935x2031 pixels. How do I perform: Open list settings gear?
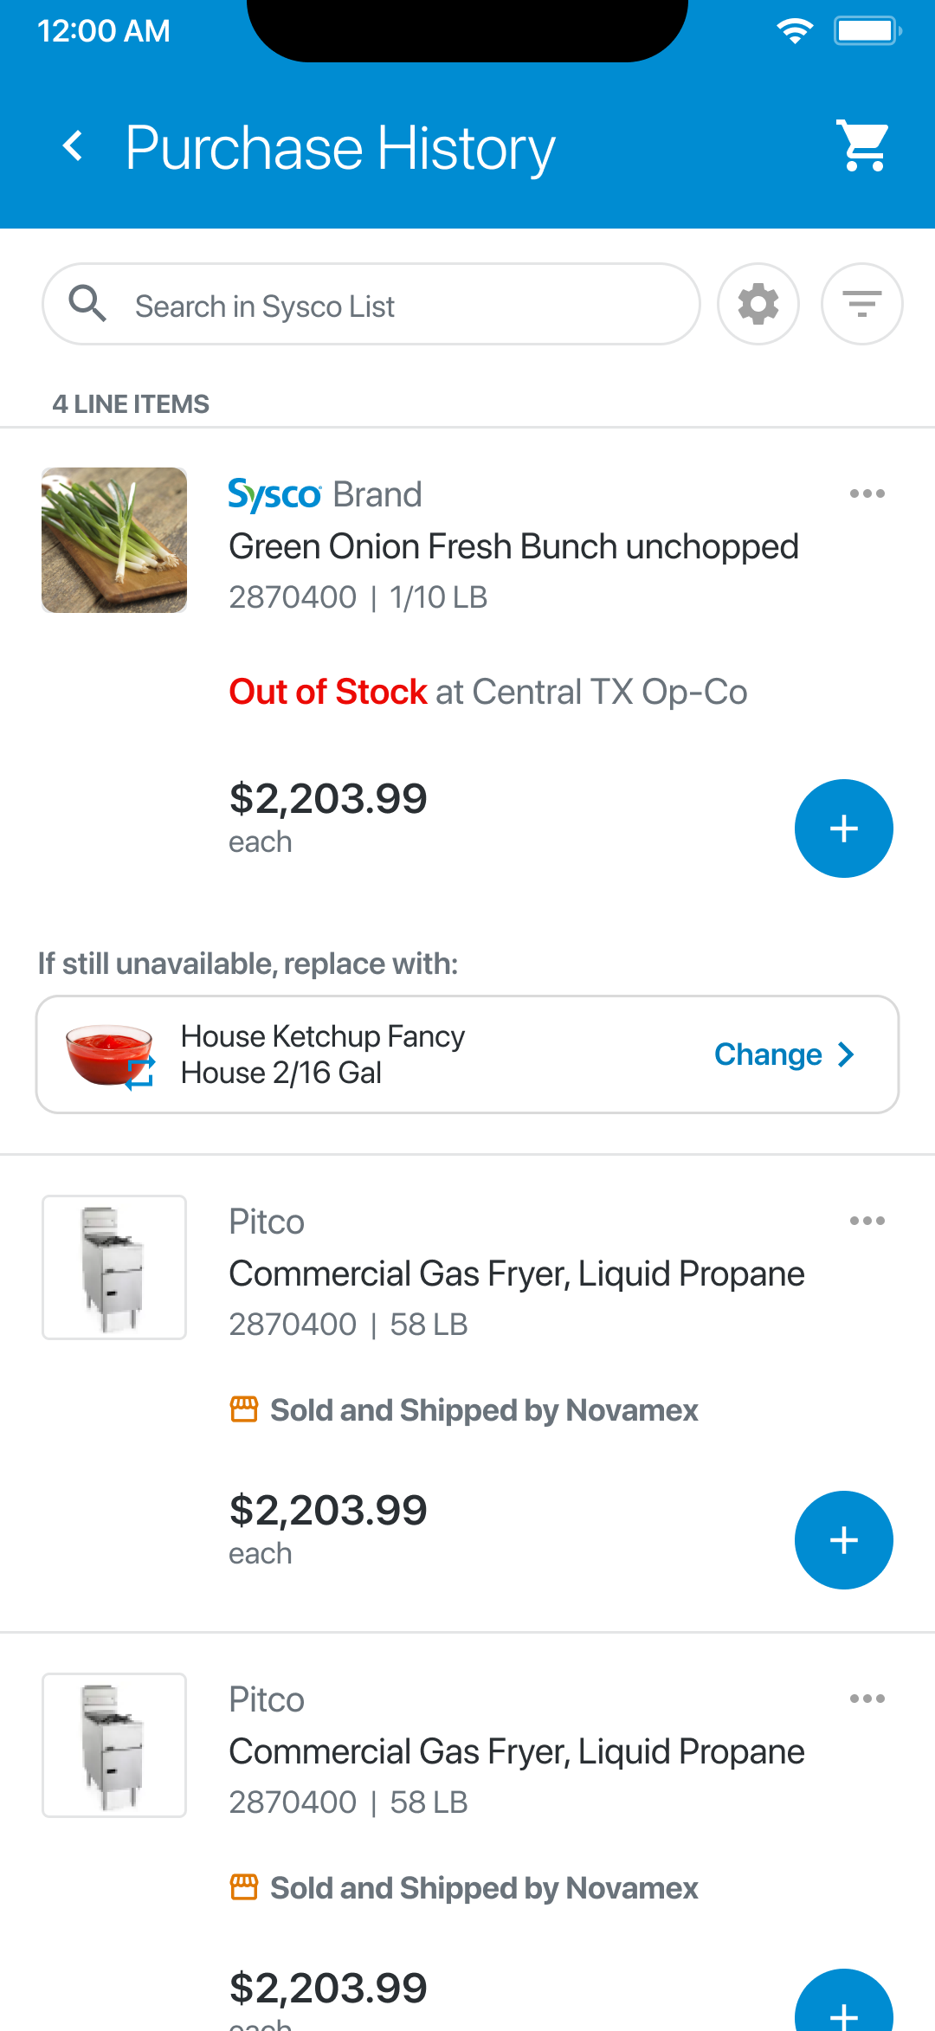[758, 305]
